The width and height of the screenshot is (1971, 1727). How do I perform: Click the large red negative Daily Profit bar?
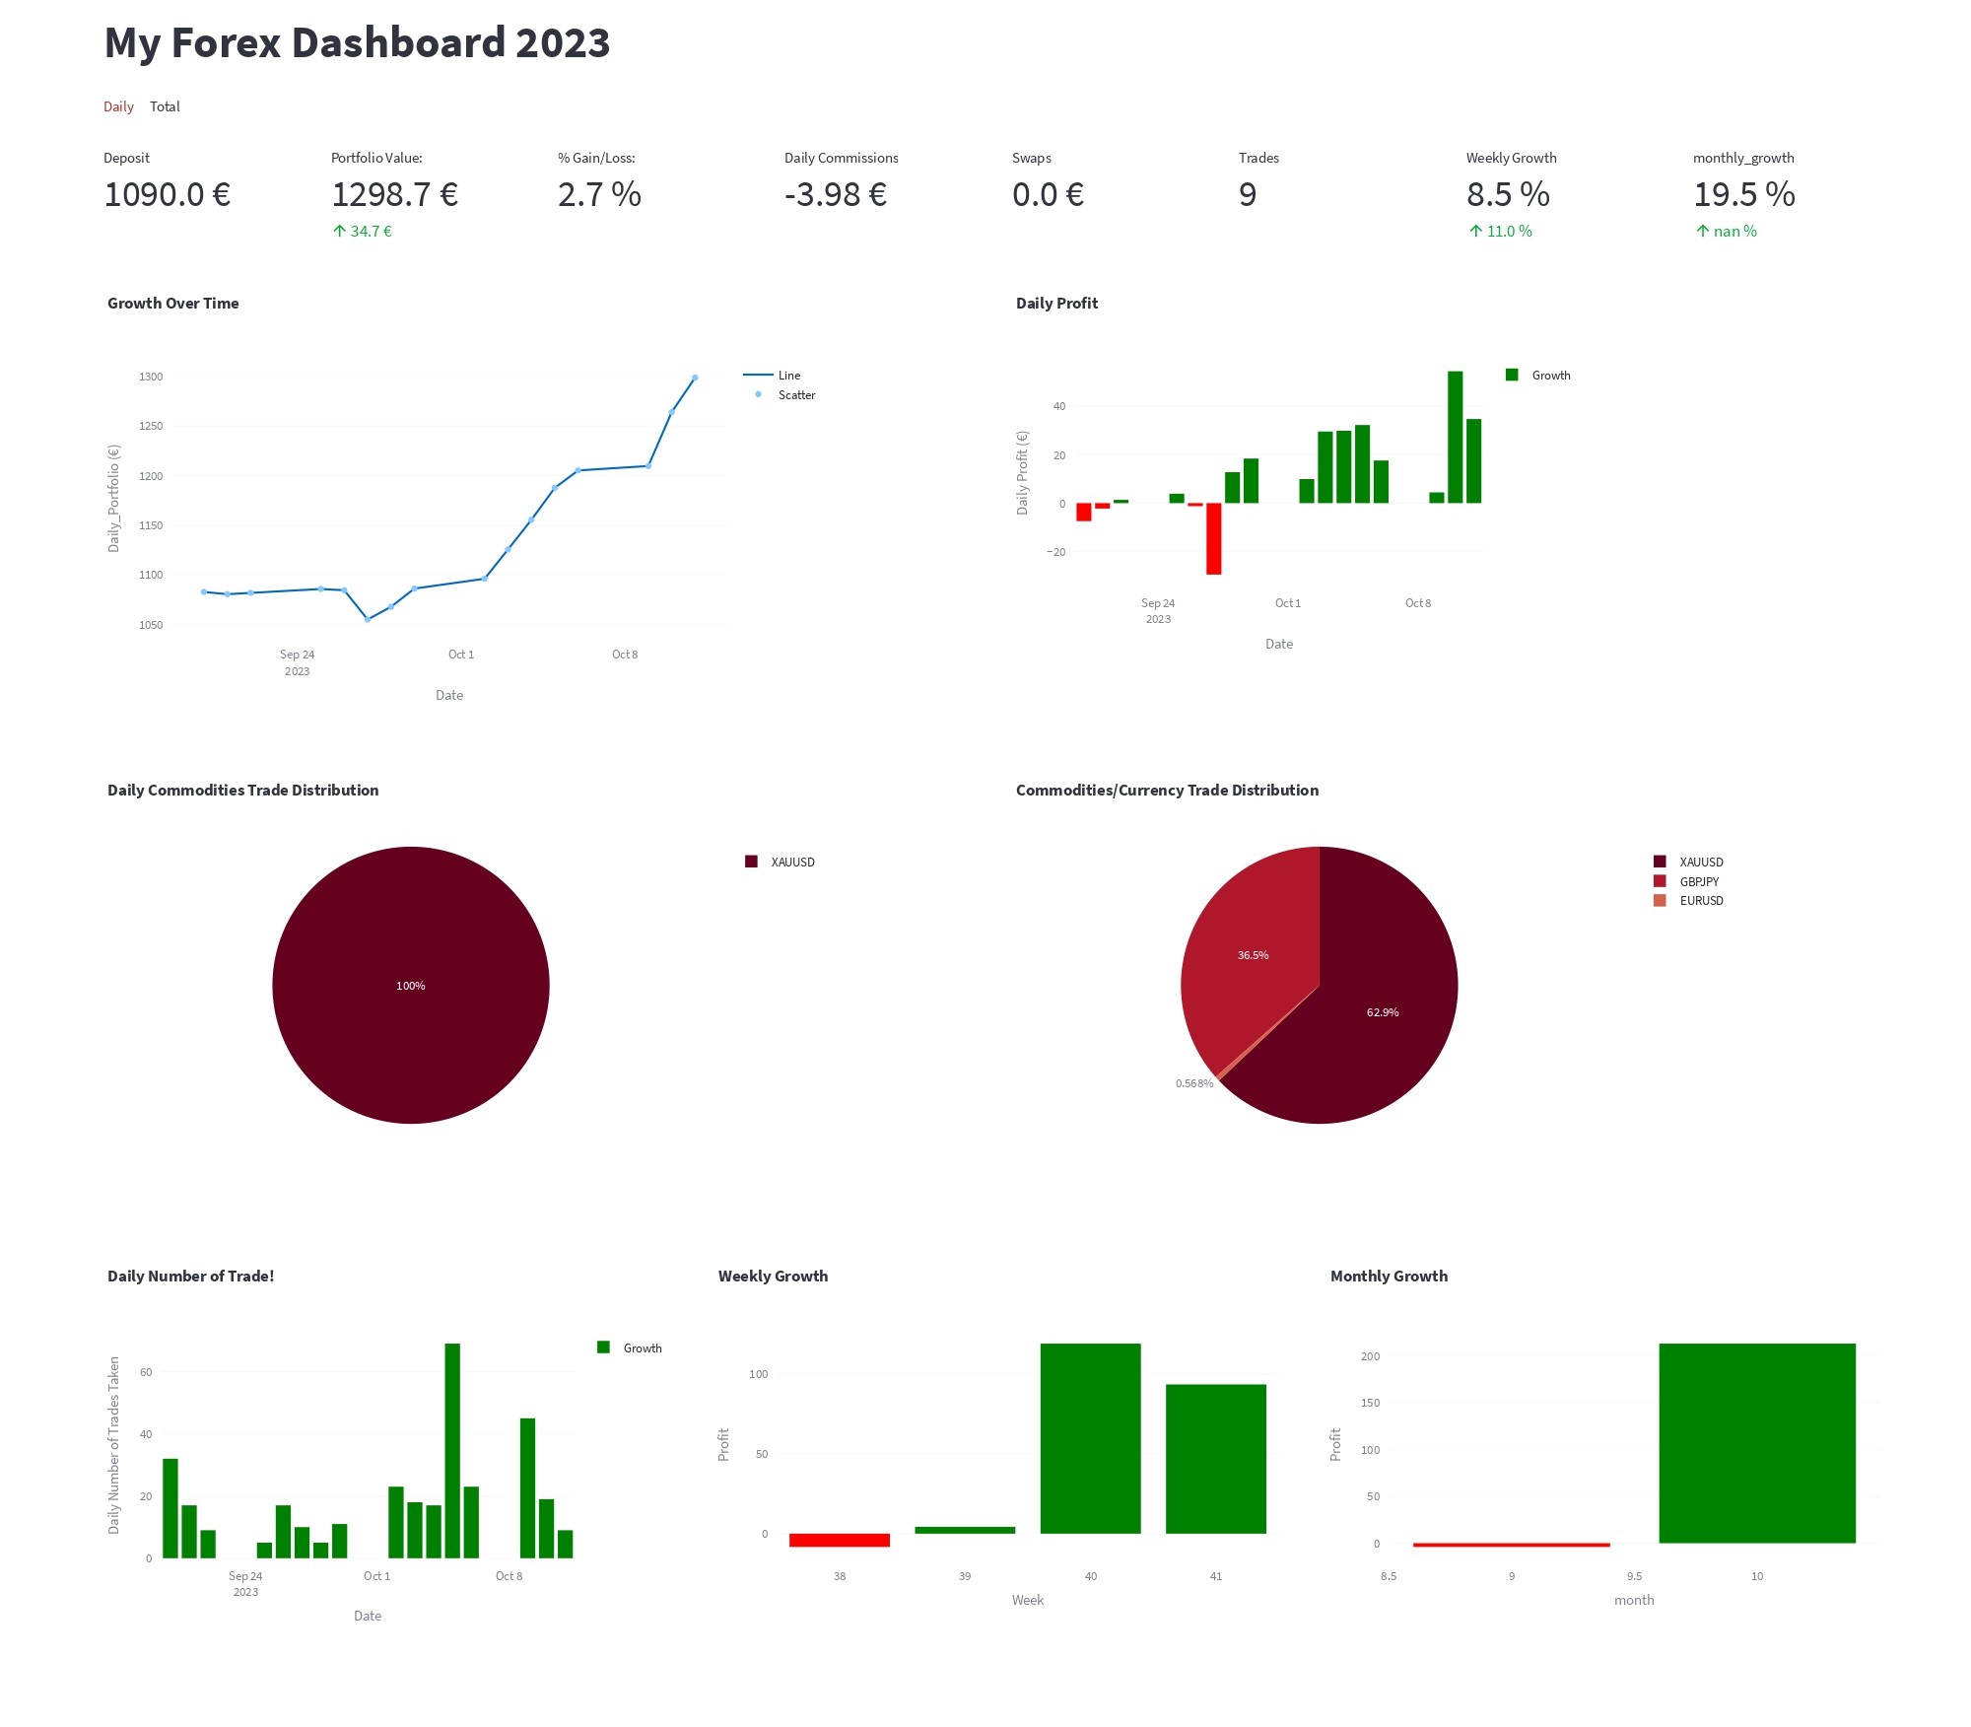[1214, 539]
